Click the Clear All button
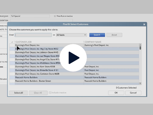Viewport: 153px width, 115px height. (38, 93)
